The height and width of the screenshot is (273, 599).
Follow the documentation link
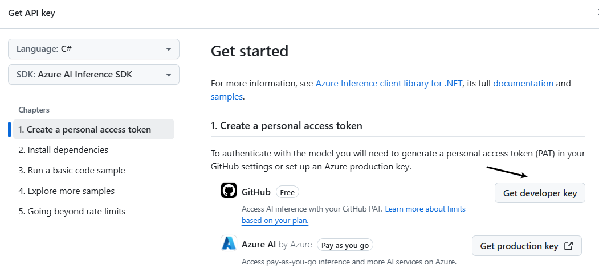pos(523,84)
